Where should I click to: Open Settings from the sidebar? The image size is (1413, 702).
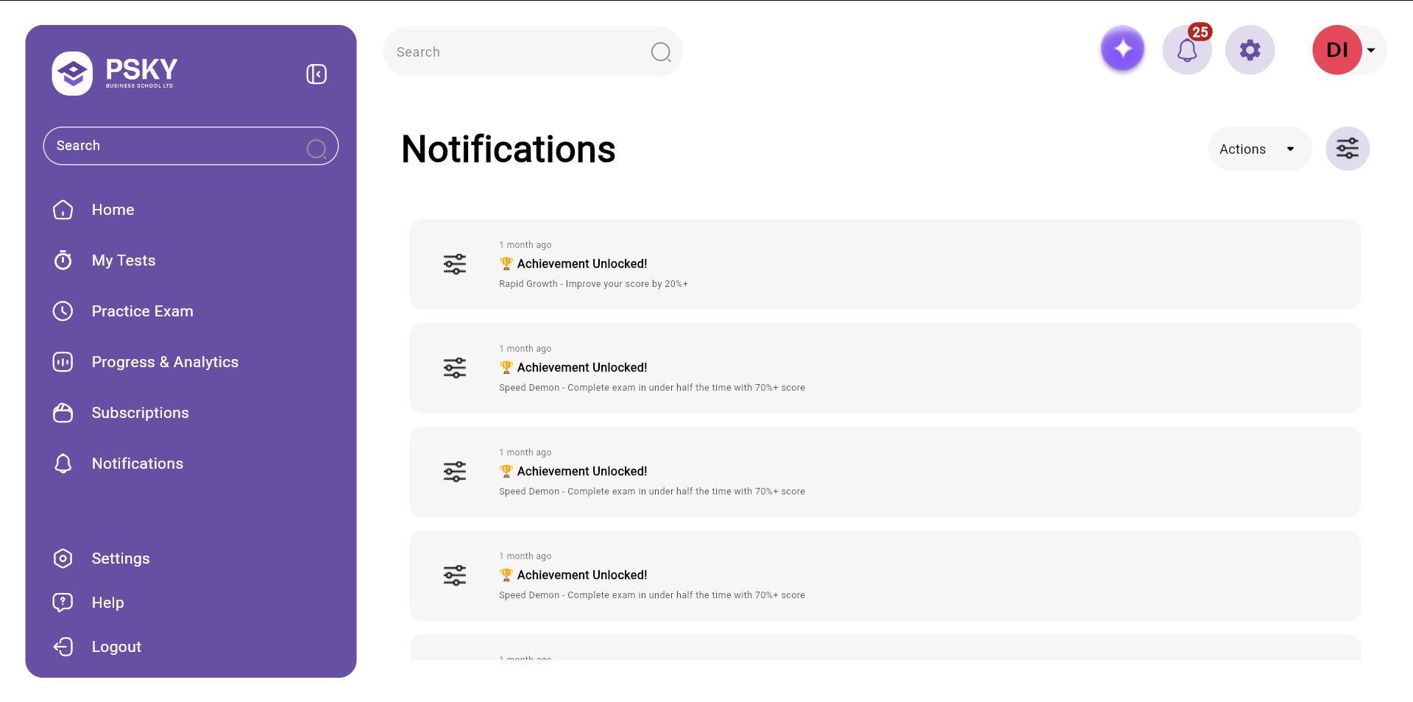click(x=120, y=559)
